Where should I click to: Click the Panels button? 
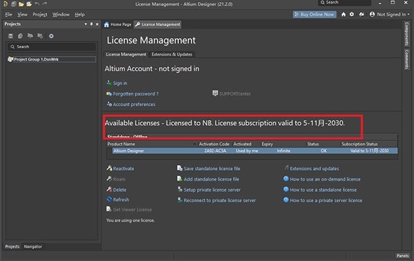coord(403,255)
